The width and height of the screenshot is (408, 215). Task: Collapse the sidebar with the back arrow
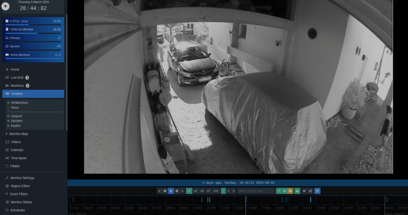(6, 6)
